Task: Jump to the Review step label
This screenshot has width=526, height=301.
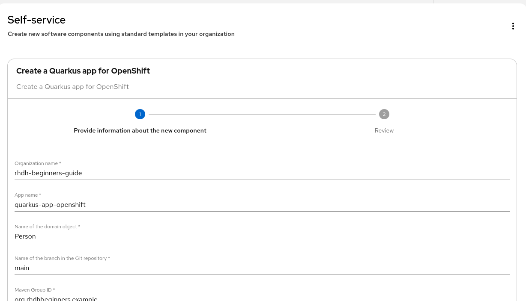Action: [384, 130]
